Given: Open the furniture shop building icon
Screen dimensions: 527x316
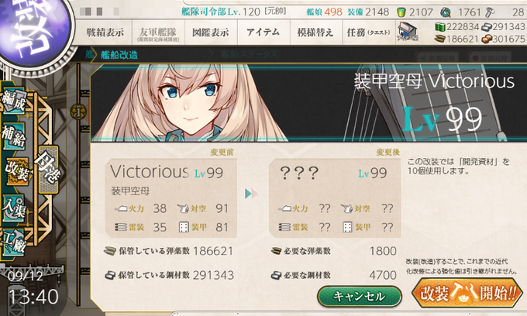Looking at the screenshot, I should [x=408, y=33].
